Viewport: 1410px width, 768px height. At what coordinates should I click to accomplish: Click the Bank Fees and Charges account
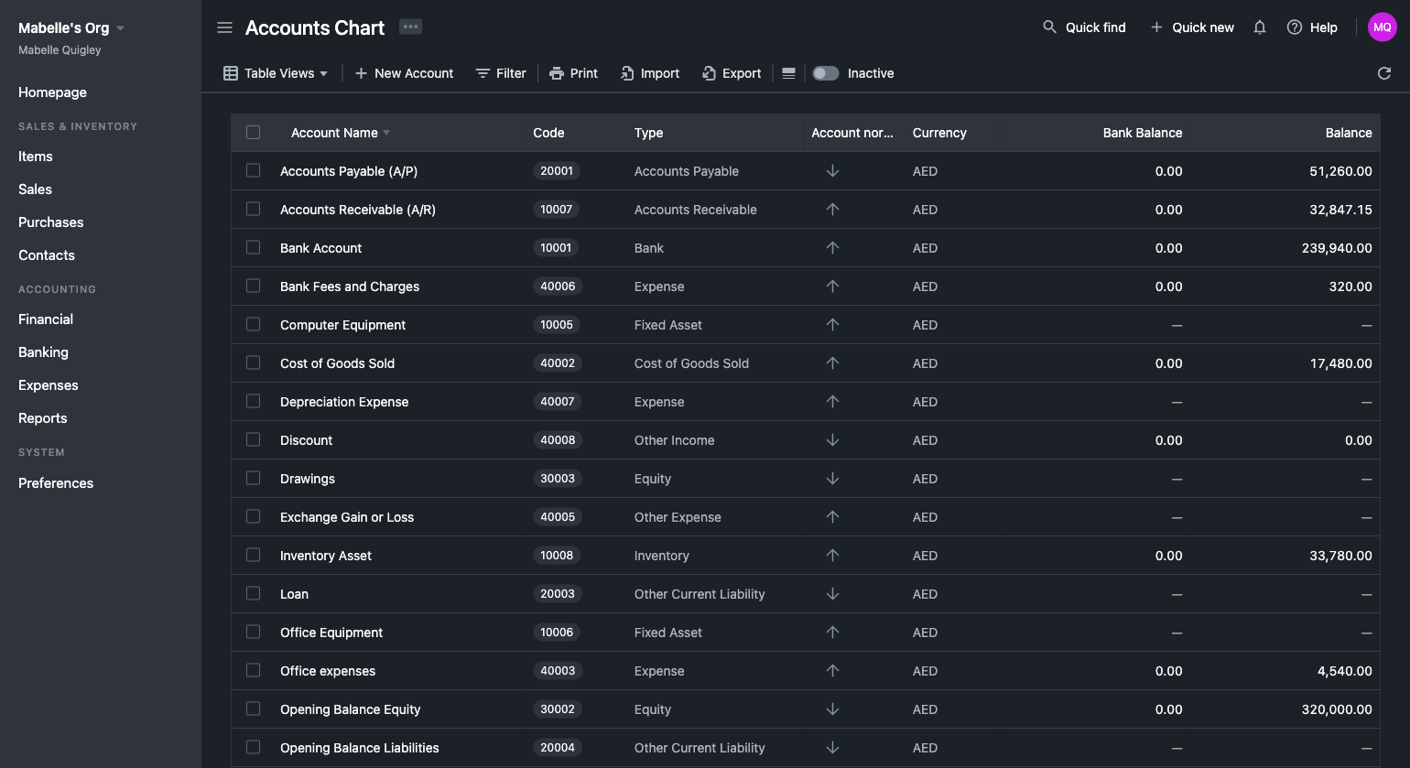(350, 287)
